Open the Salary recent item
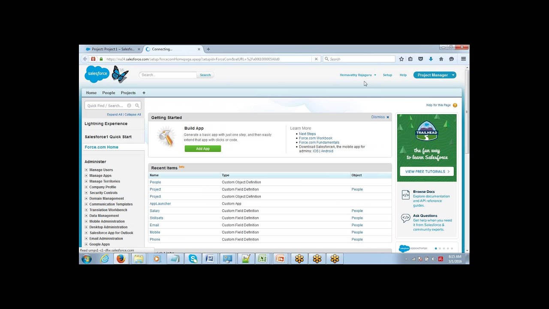The height and width of the screenshot is (309, 549). pos(154,211)
